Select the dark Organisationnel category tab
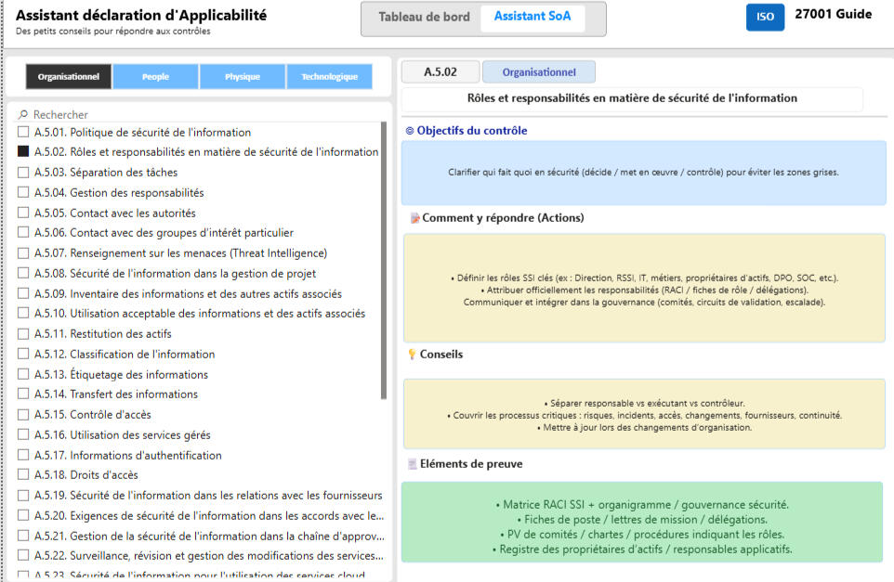The width and height of the screenshot is (894, 582). 69,76
